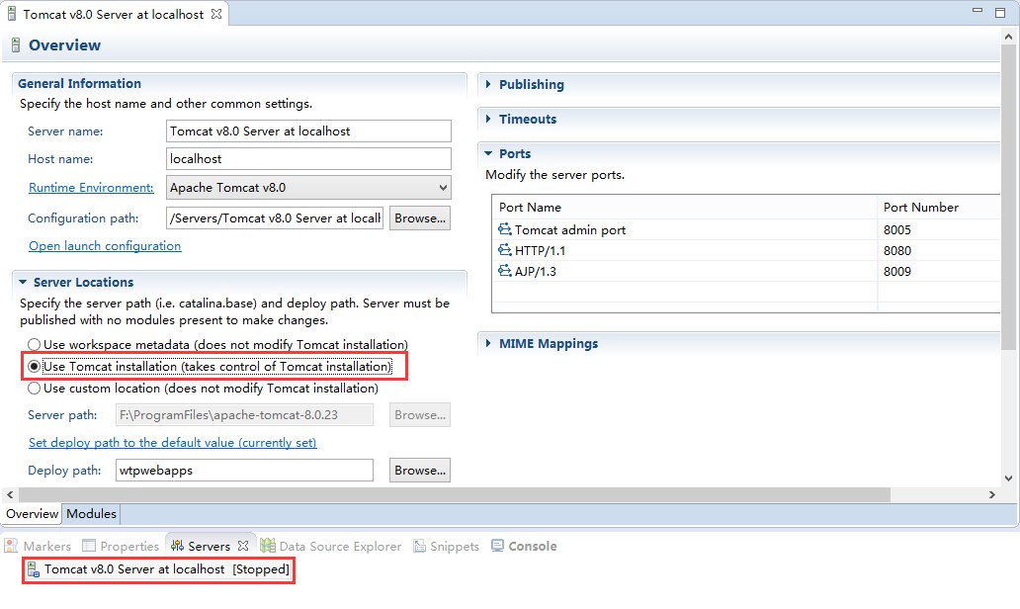
Task: Expand the Publishing section
Action: point(488,84)
